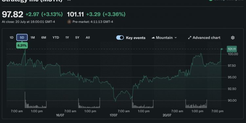Show the All time range

pyautogui.click(x=88, y=37)
